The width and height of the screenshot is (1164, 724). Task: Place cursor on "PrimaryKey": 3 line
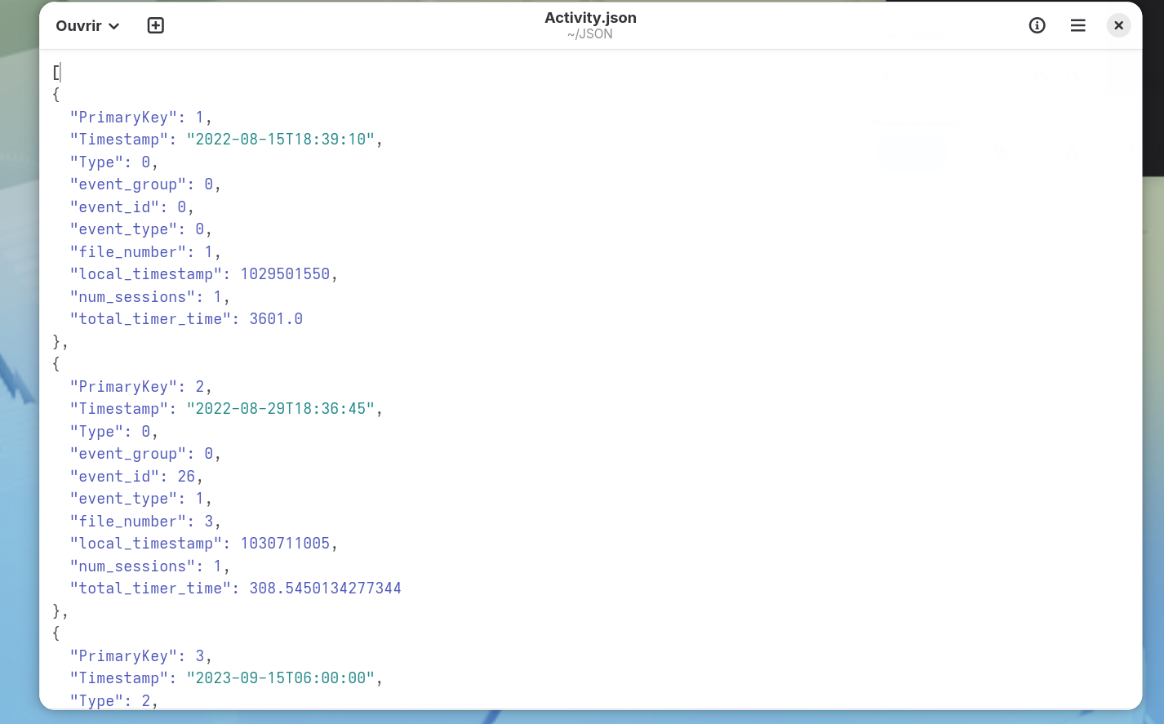pyautogui.click(x=140, y=656)
